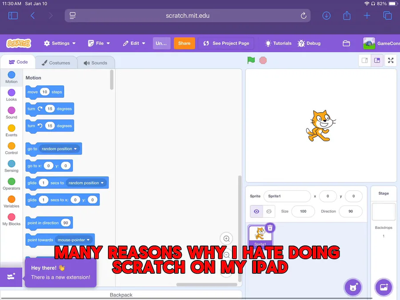Open the File menu
The height and width of the screenshot is (300, 400).
99,44
